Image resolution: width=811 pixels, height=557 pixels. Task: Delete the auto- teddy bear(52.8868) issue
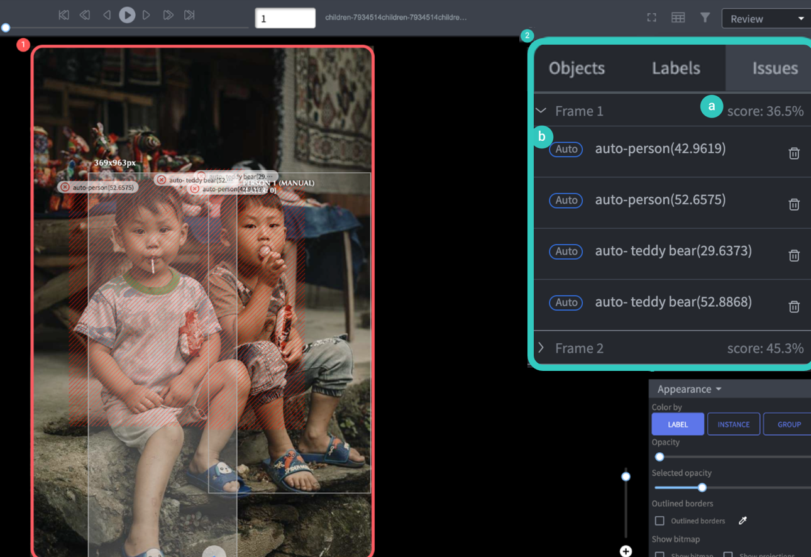794,306
